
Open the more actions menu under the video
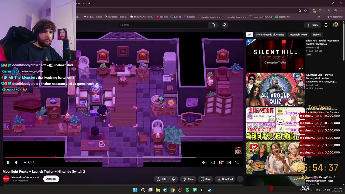[240, 179]
